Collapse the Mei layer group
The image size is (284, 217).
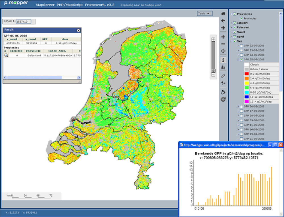[x=231, y=41]
